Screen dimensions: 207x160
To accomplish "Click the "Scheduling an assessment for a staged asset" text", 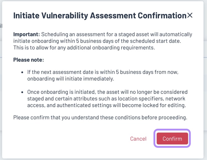I will (x=93, y=34).
